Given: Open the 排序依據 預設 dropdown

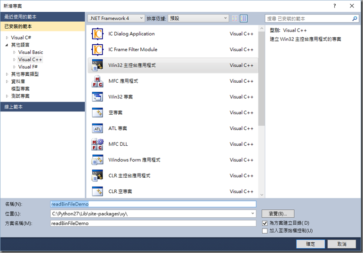Looking at the screenshot, I should click(198, 18).
